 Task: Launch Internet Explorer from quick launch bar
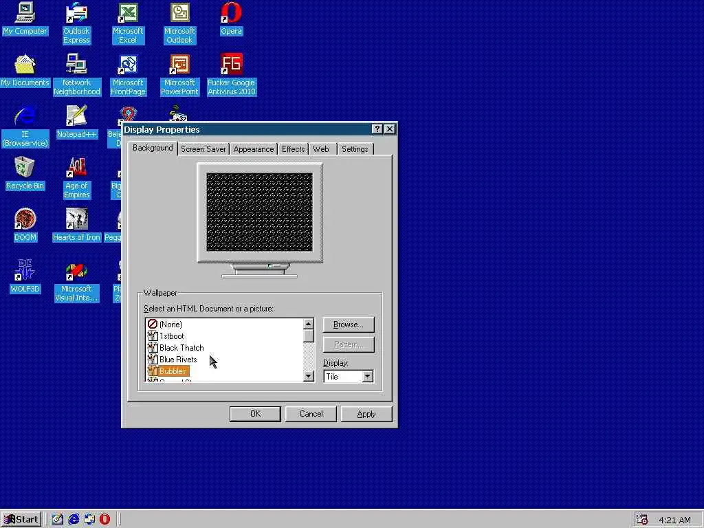(74, 519)
